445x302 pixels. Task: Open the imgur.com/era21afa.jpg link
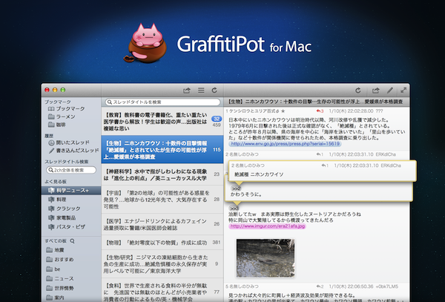tap(267, 226)
